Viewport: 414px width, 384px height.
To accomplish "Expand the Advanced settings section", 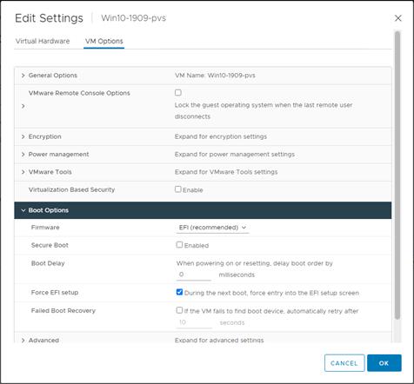I will pyautogui.click(x=23, y=341).
